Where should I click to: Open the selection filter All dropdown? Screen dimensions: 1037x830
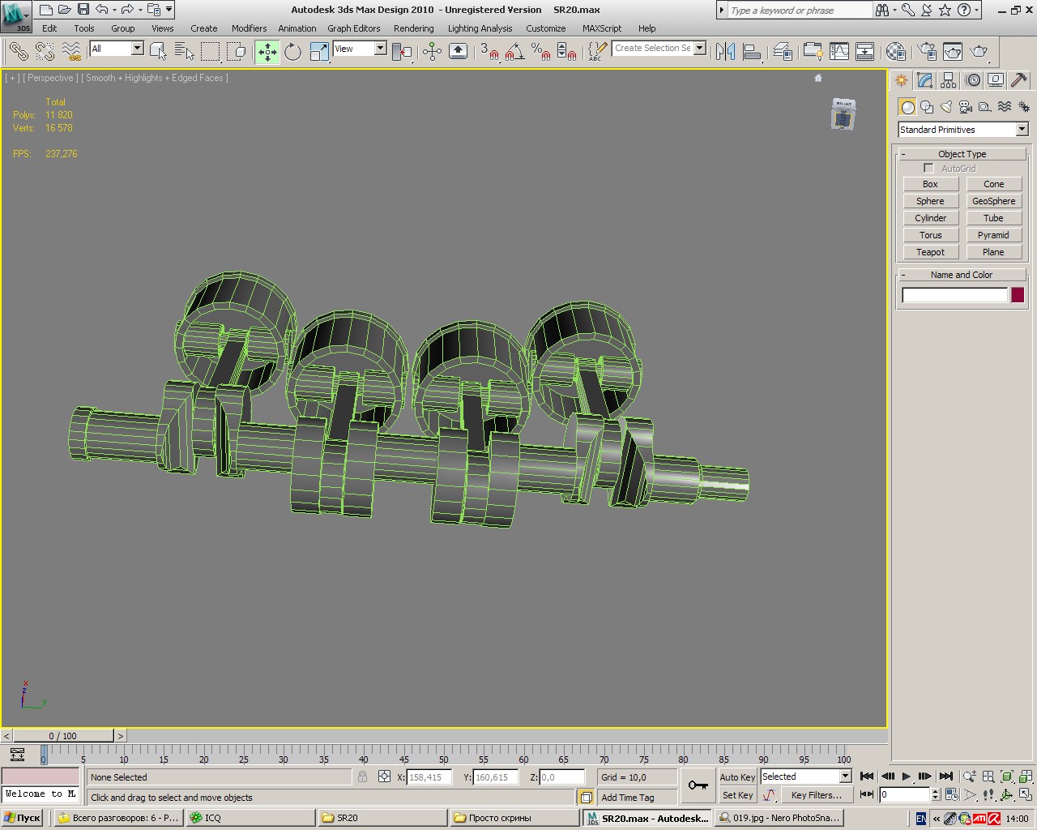pyautogui.click(x=137, y=49)
